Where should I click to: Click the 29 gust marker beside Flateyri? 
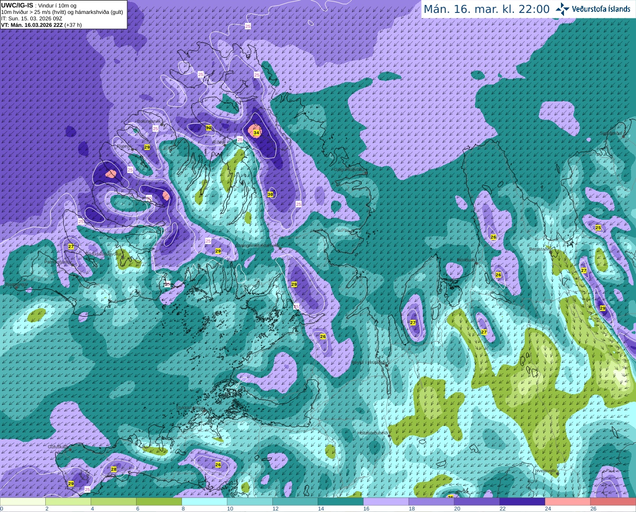tap(147, 147)
